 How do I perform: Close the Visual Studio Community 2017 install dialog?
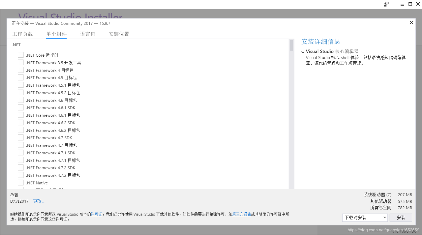pos(411,23)
